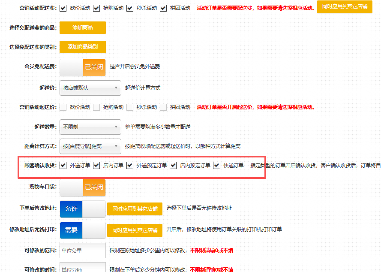Check 拼团活动 in the 营销活动起送价 row

click(163, 107)
